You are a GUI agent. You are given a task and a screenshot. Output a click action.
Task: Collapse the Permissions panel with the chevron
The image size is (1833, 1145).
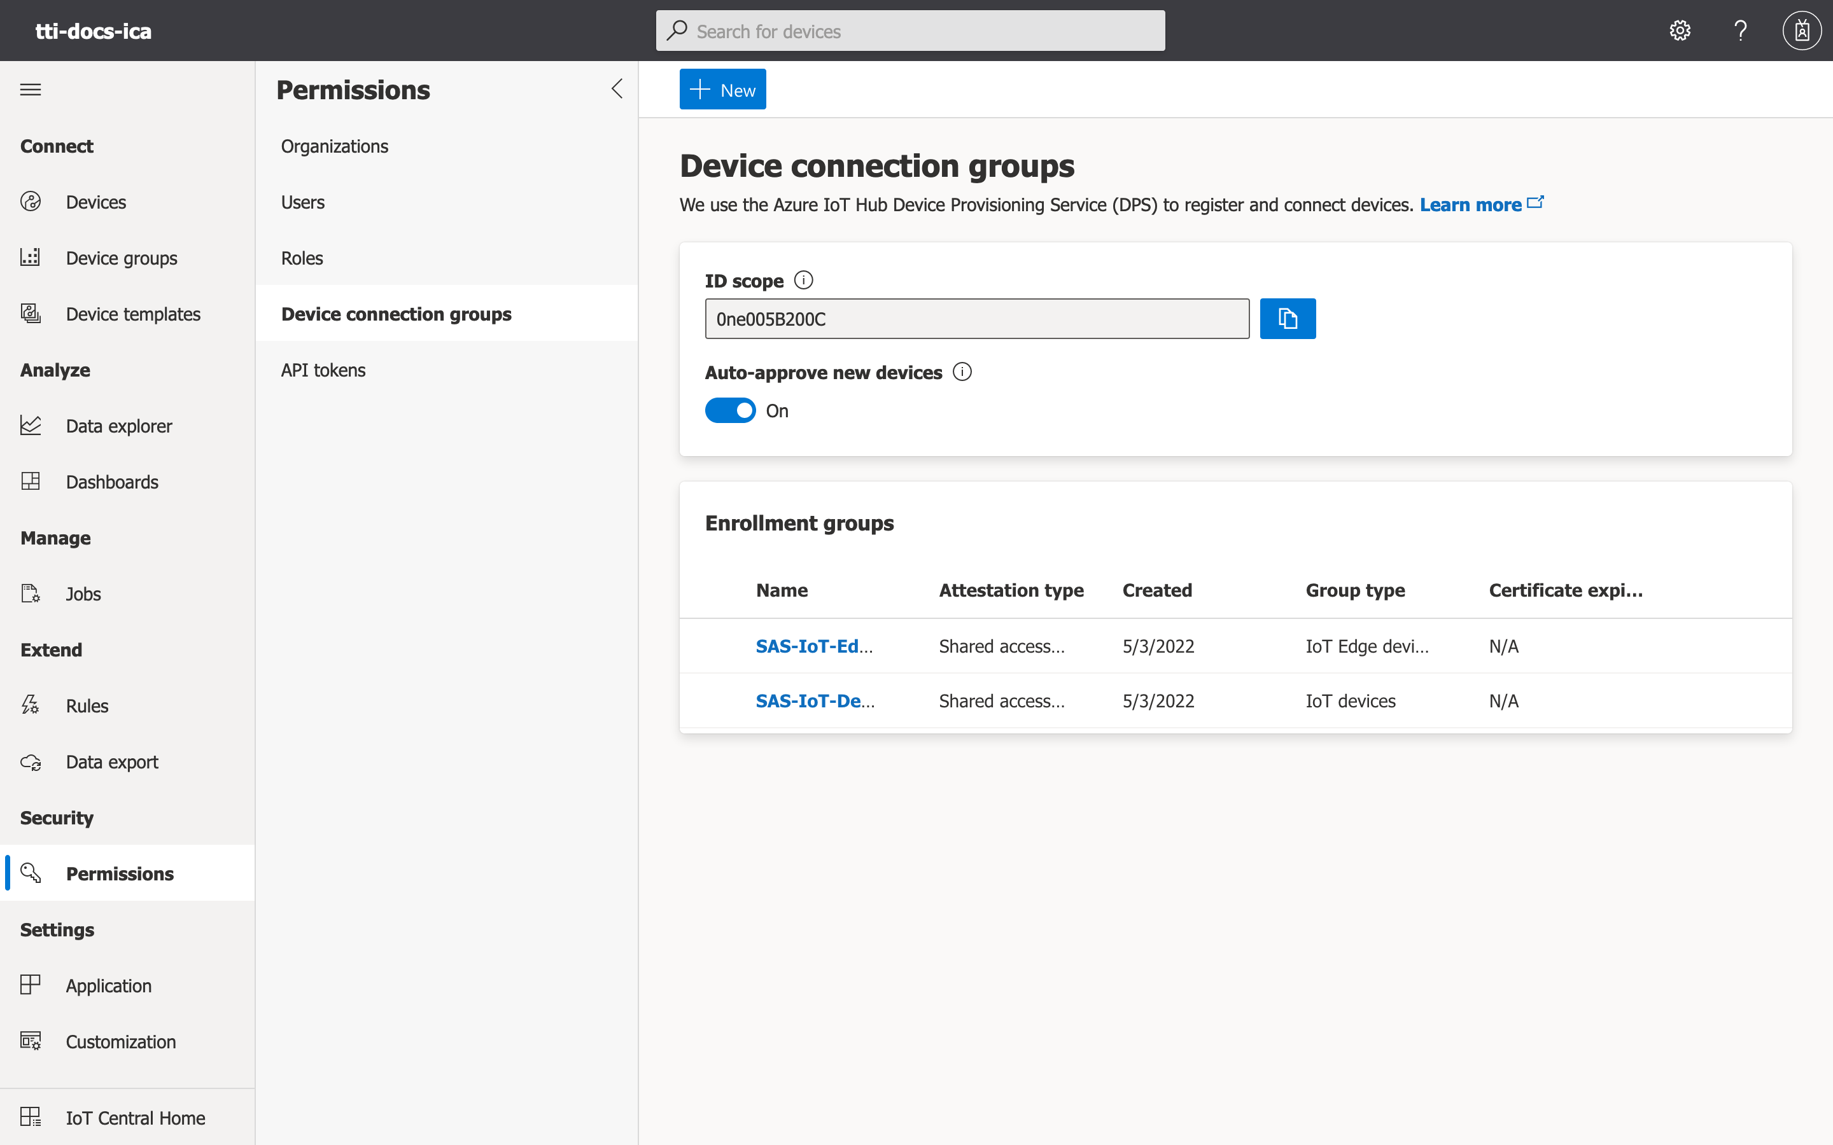[616, 88]
